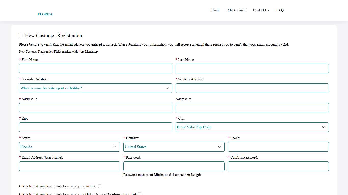
Task: Open the Contact Us page
Action: (261, 10)
